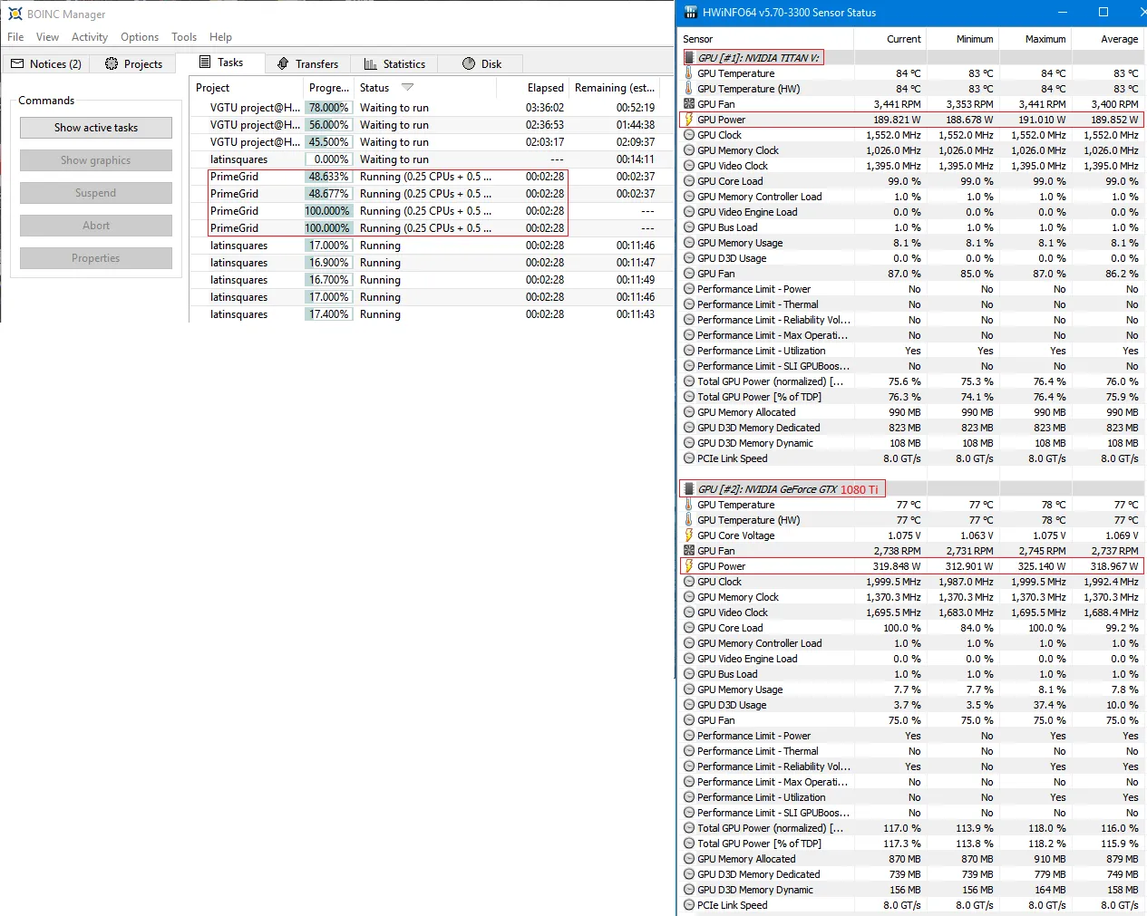Open the View menu

(x=47, y=37)
